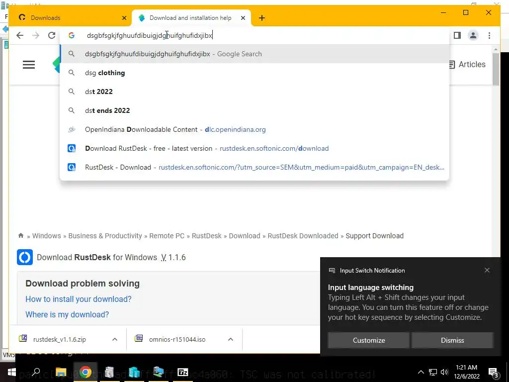Image resolution: width=509 pixels, height=382 pixels.
Task: Switch to the Downloads tab
Action: pos(71,18)
